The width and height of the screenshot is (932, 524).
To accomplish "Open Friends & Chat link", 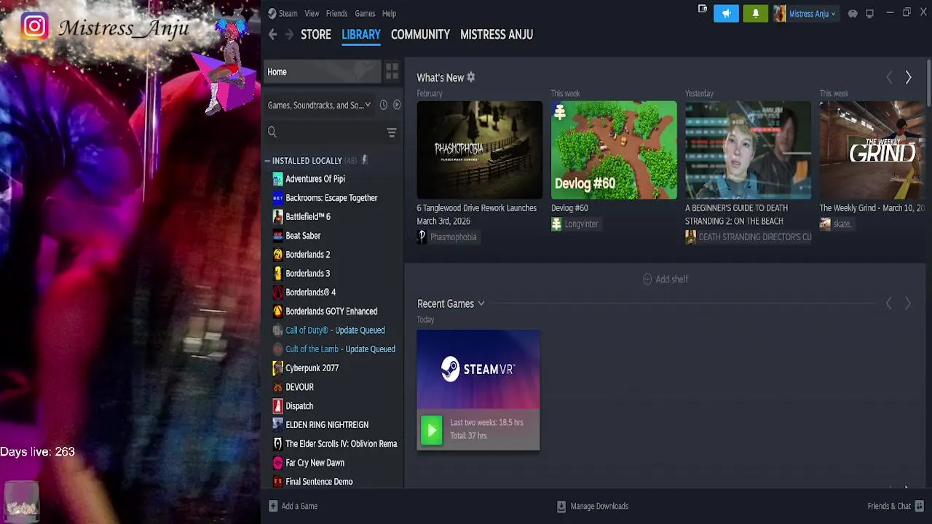I will [x=889, y=506].
